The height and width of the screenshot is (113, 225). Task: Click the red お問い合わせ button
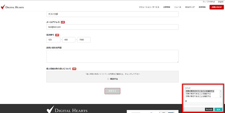(x=216, y=7)
